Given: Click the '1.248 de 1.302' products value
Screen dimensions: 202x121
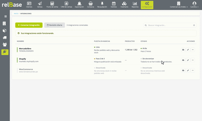Looking at the screenshot, I should coord(131,50).
